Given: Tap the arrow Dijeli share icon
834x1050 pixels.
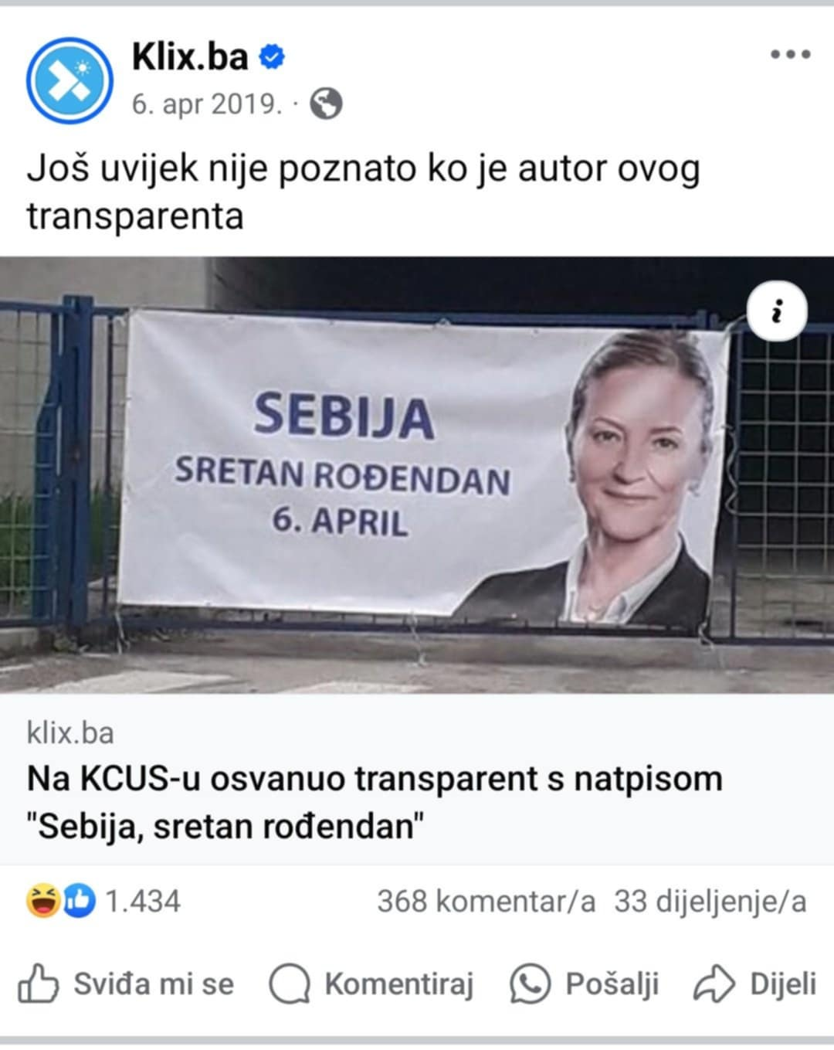Looking at the screenshot, I should click(x=715, y=984).
